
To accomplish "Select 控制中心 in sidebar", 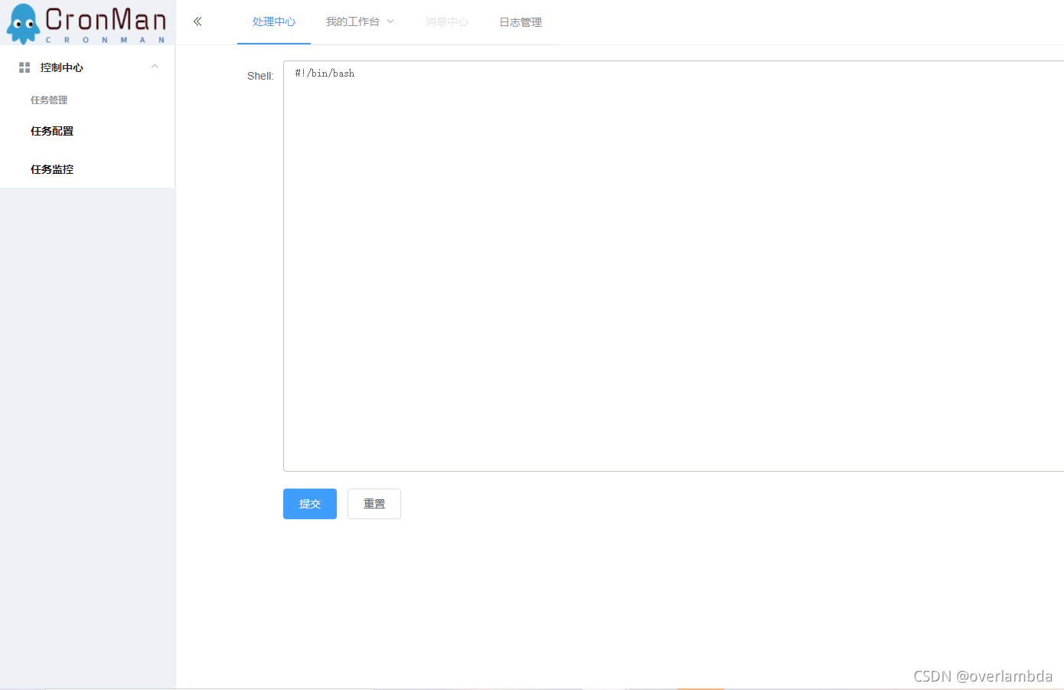I will pos(87,67).
